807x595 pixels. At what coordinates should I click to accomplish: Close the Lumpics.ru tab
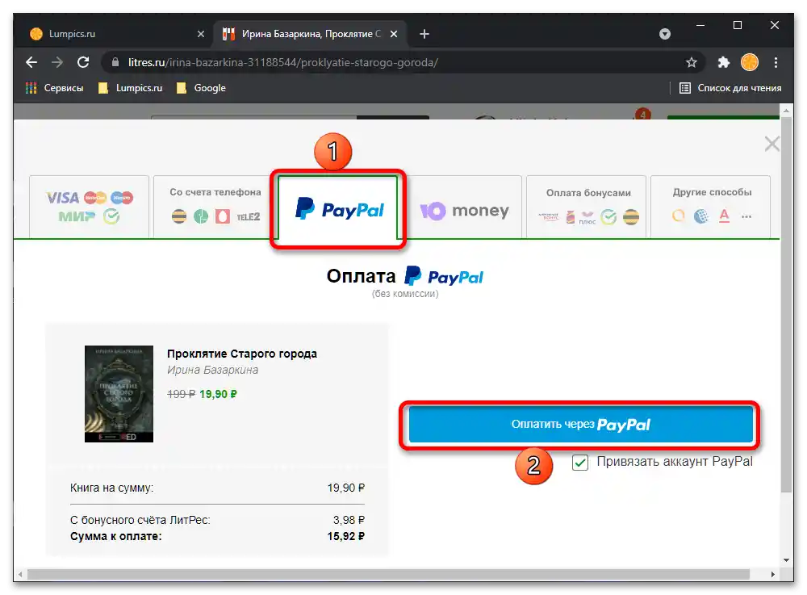[x=201, y=34]
